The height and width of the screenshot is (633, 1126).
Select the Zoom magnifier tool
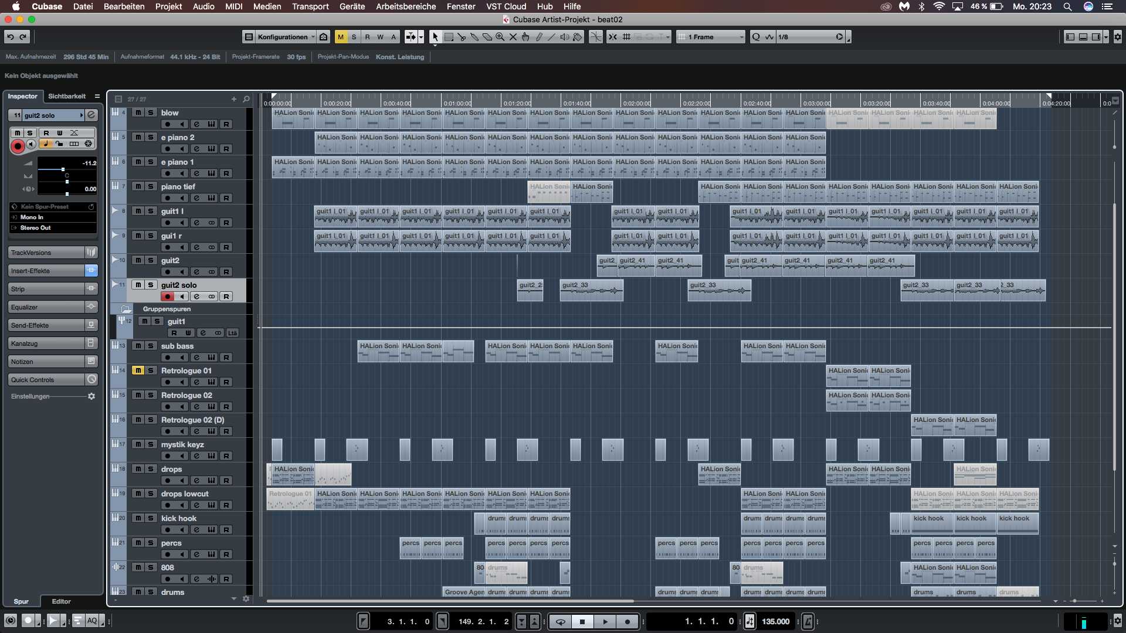[500, 37]
